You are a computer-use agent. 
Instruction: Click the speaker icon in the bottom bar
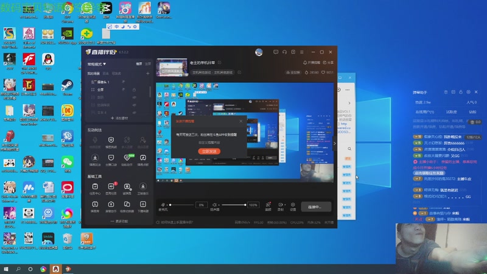(x=214, y=205)
